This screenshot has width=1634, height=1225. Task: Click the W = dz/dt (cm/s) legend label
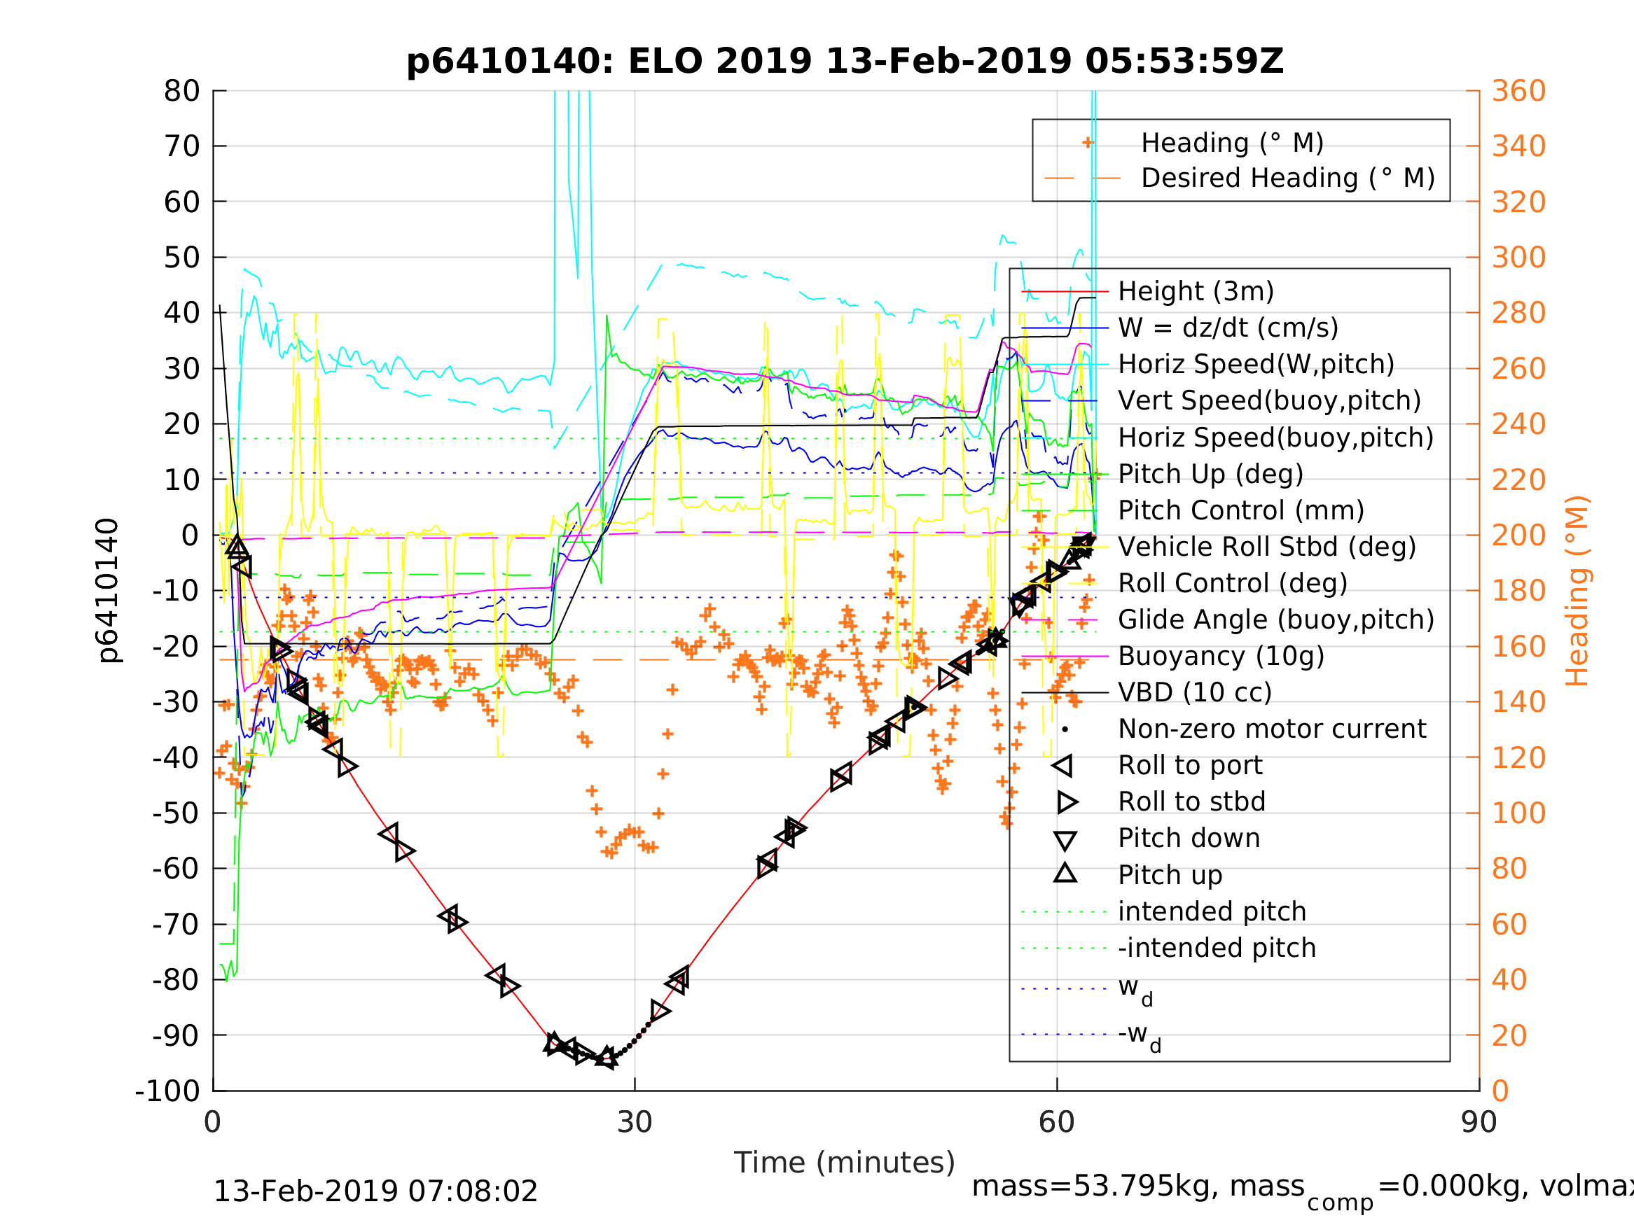tap(1228, 328)
